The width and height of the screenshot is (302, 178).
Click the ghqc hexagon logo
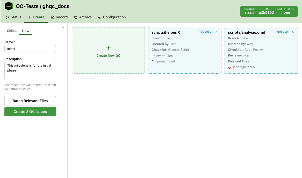(9, 6)
